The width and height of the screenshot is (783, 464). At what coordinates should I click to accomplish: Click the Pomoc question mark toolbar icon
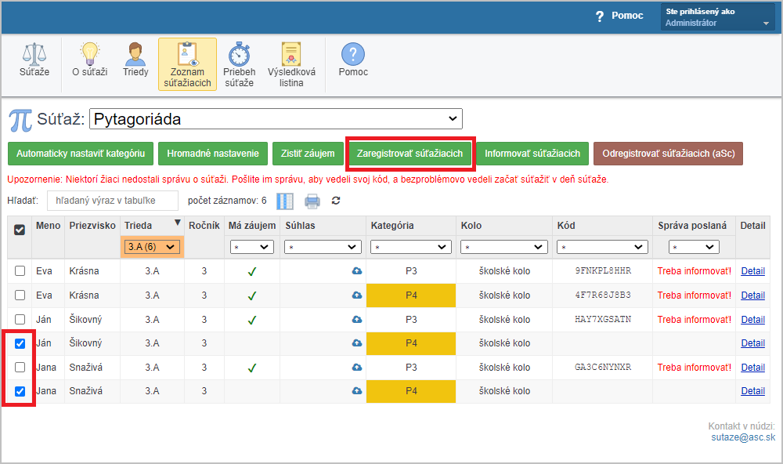(353, 54)
